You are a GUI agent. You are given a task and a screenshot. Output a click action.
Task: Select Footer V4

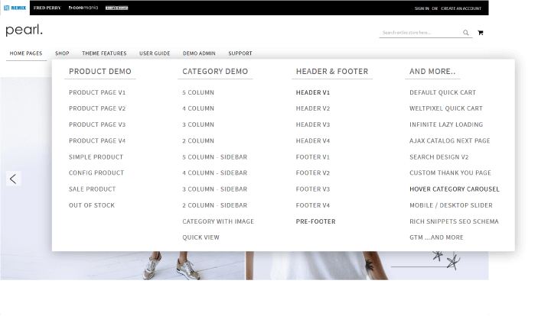(313, 205)
